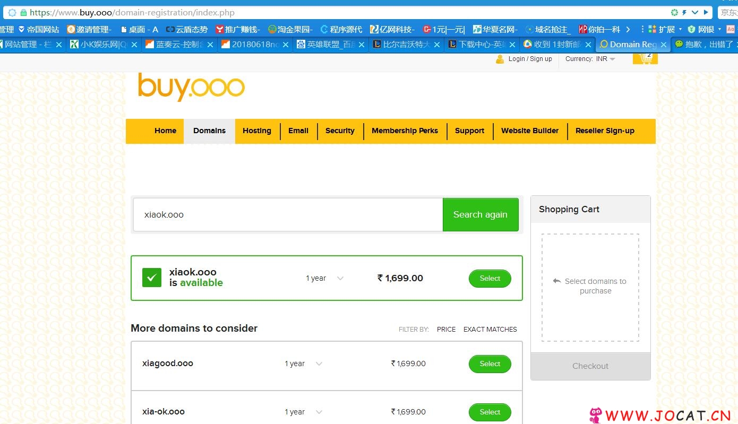
Task: Click the user icon beside Login / Sign up
Action: click(x=500, y=59)
